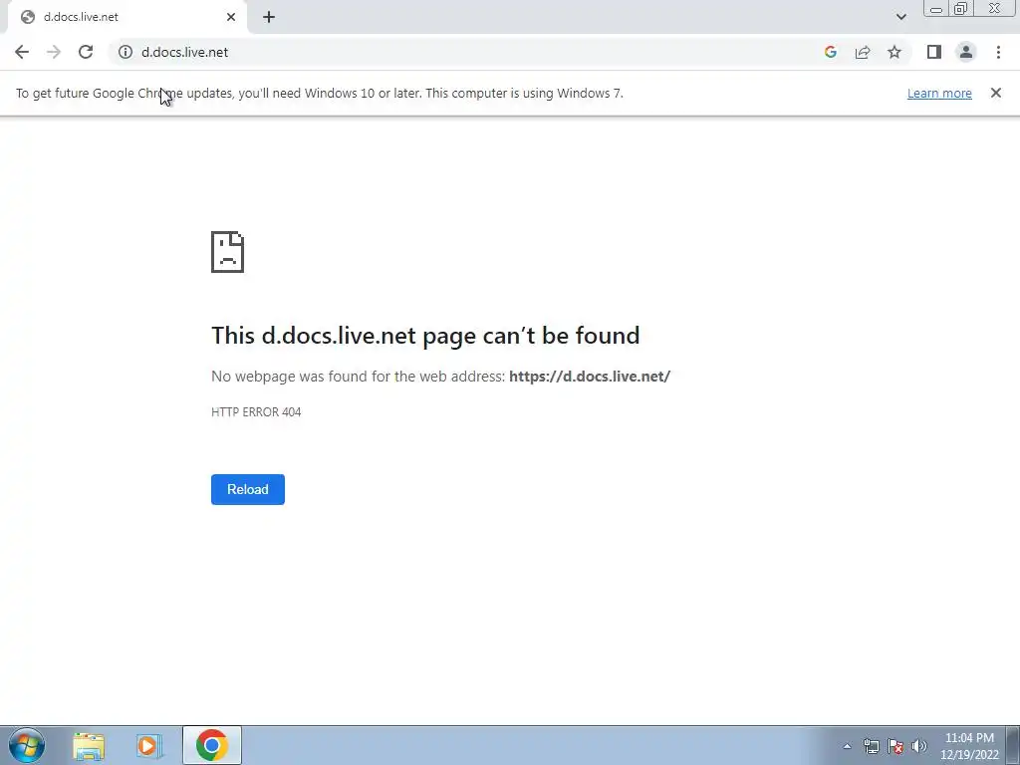This screenshot has width=1020, height=765.
Task: Select the Chrome taskbar button
Action: pos(212,745)
